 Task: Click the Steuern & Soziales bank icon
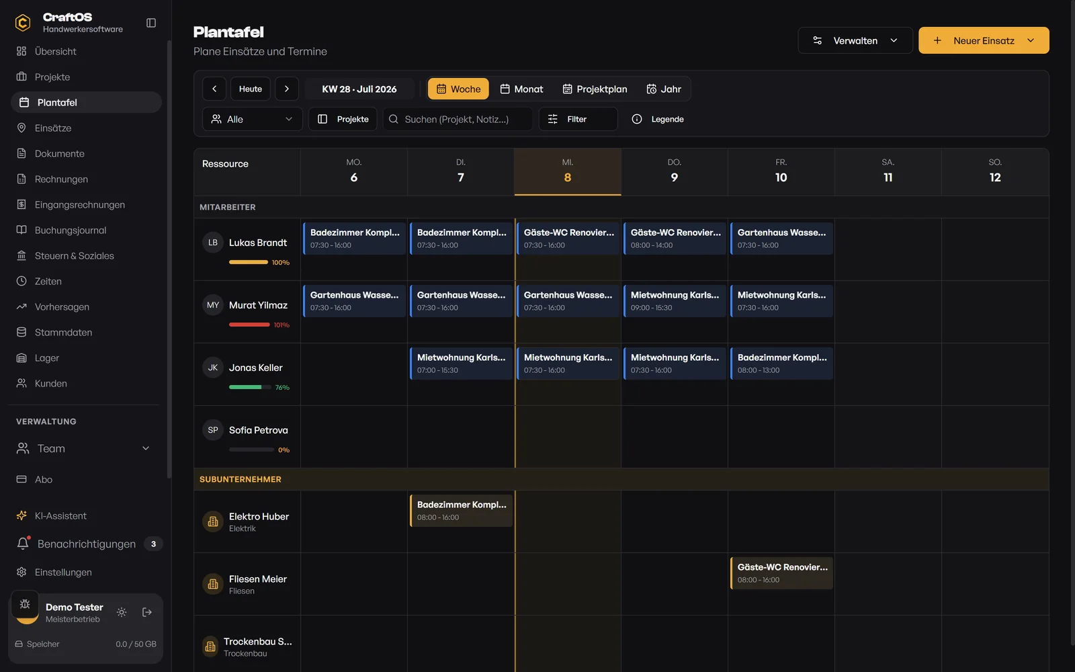tap(21, 255)
